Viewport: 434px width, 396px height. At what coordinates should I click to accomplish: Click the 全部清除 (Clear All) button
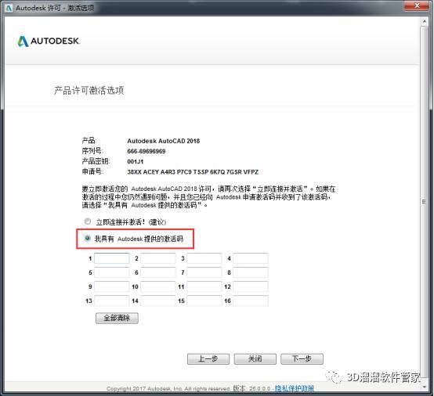[x=117, y=318]
